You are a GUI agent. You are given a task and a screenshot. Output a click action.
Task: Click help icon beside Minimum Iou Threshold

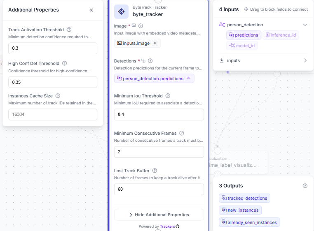(168, 96)
